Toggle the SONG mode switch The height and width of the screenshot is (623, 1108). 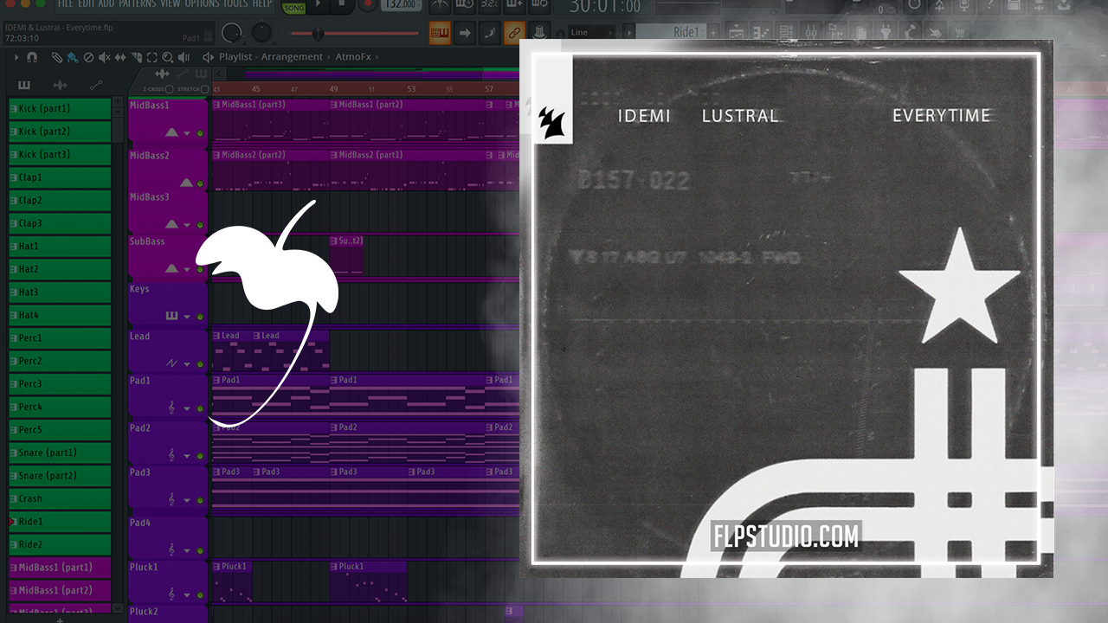click(x=294, y=7)
